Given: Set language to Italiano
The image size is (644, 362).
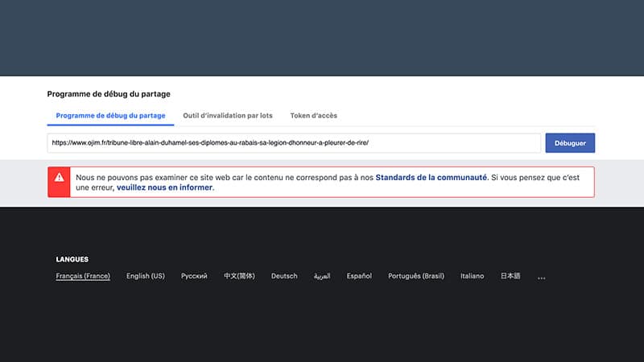Looking at the screenshot, I should 472,276.
